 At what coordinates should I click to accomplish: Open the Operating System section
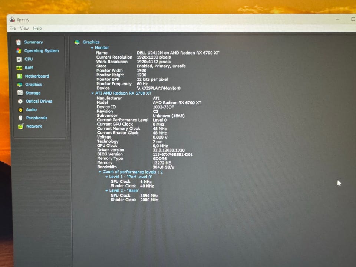click(x=42, y=51)
